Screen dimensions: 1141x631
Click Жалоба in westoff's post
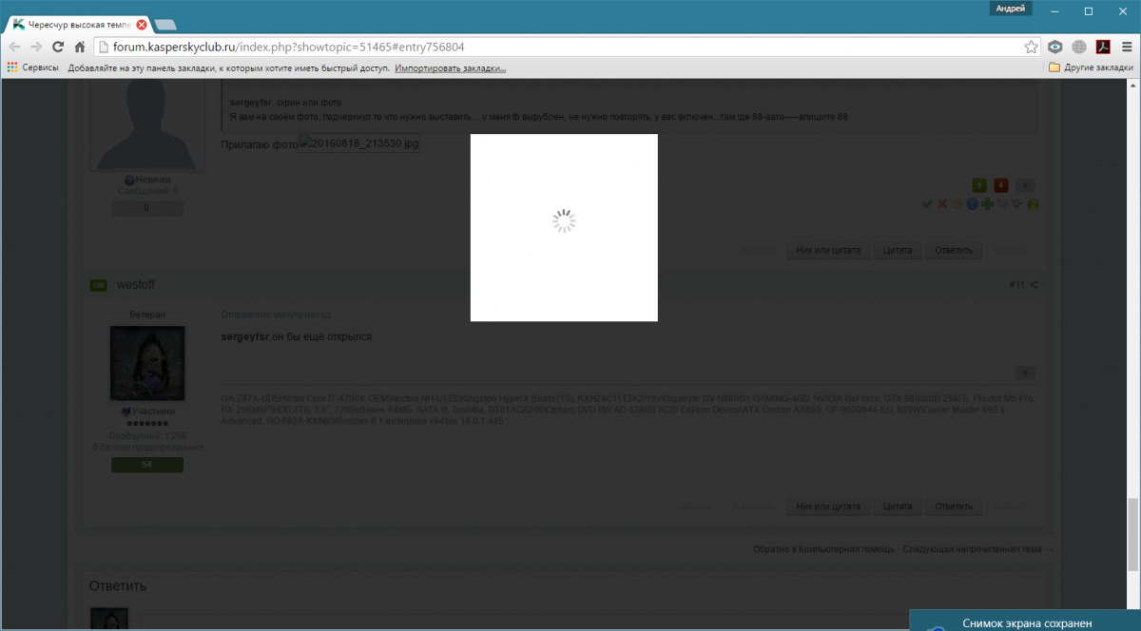696,507
